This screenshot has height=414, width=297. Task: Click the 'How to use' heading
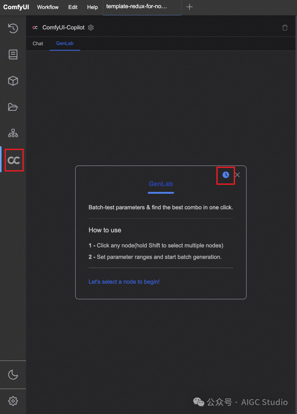click(105, 230)
